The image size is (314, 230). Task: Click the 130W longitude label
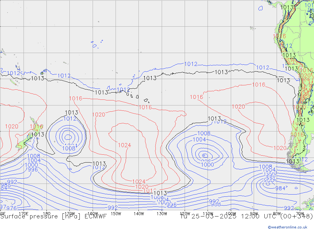162,214
